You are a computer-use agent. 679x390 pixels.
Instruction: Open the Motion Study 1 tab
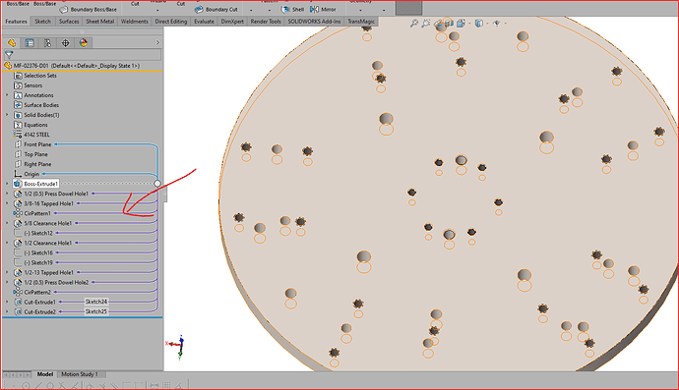[80, 374]
